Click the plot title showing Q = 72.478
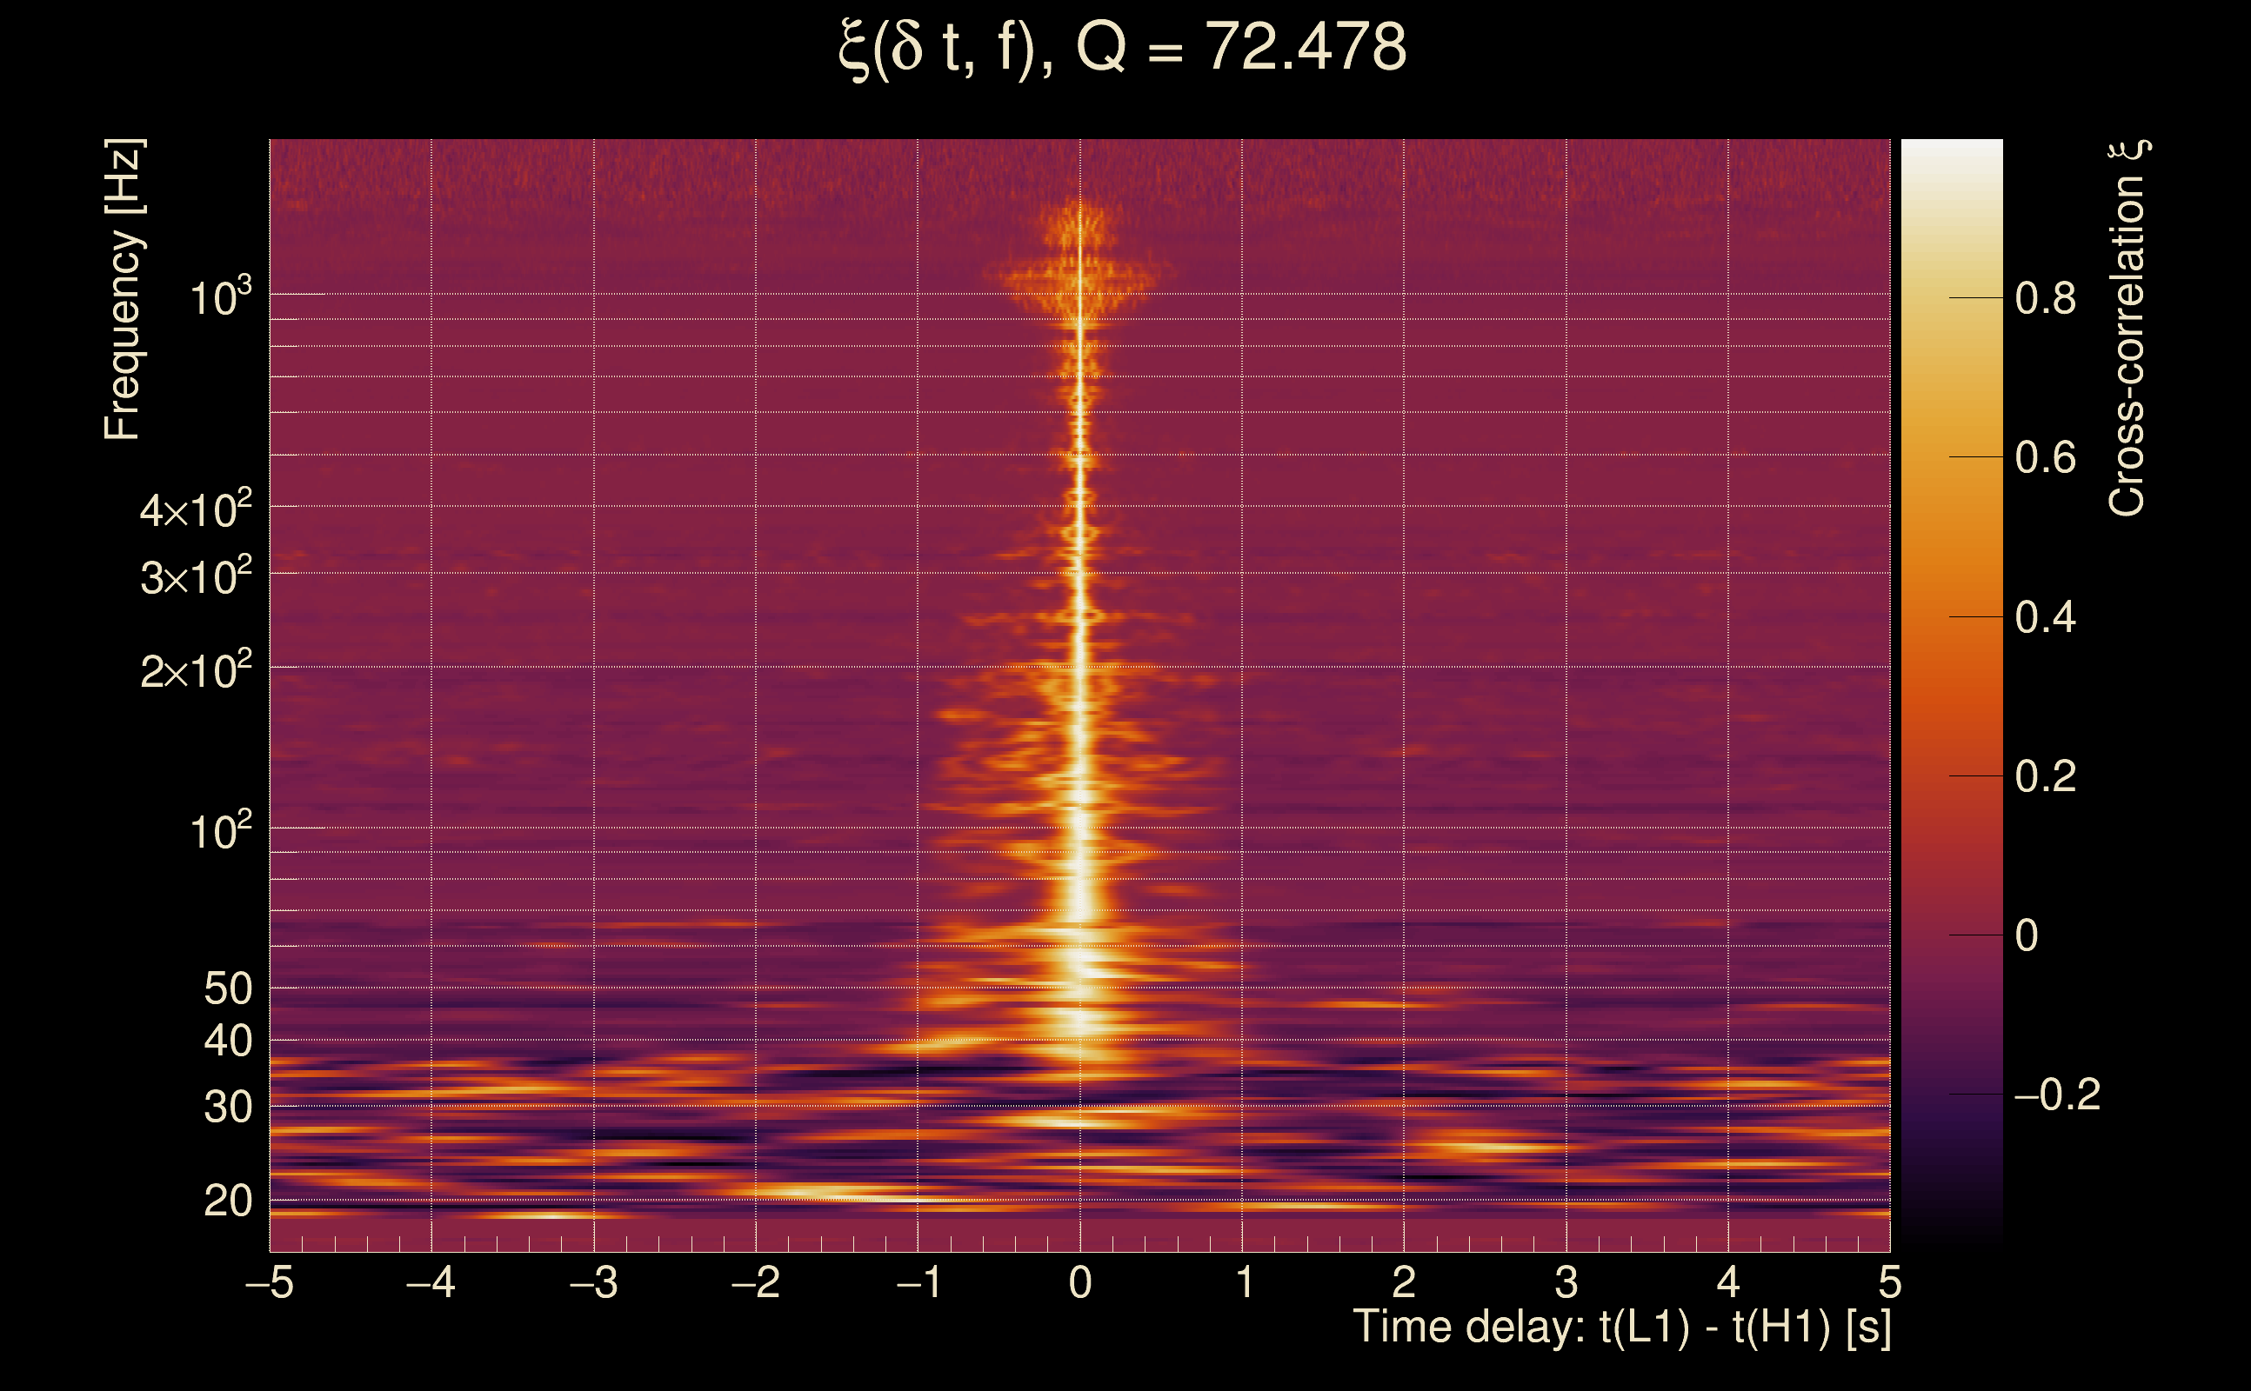Screen dimensions: 2251x1391 pos(1123,48)
